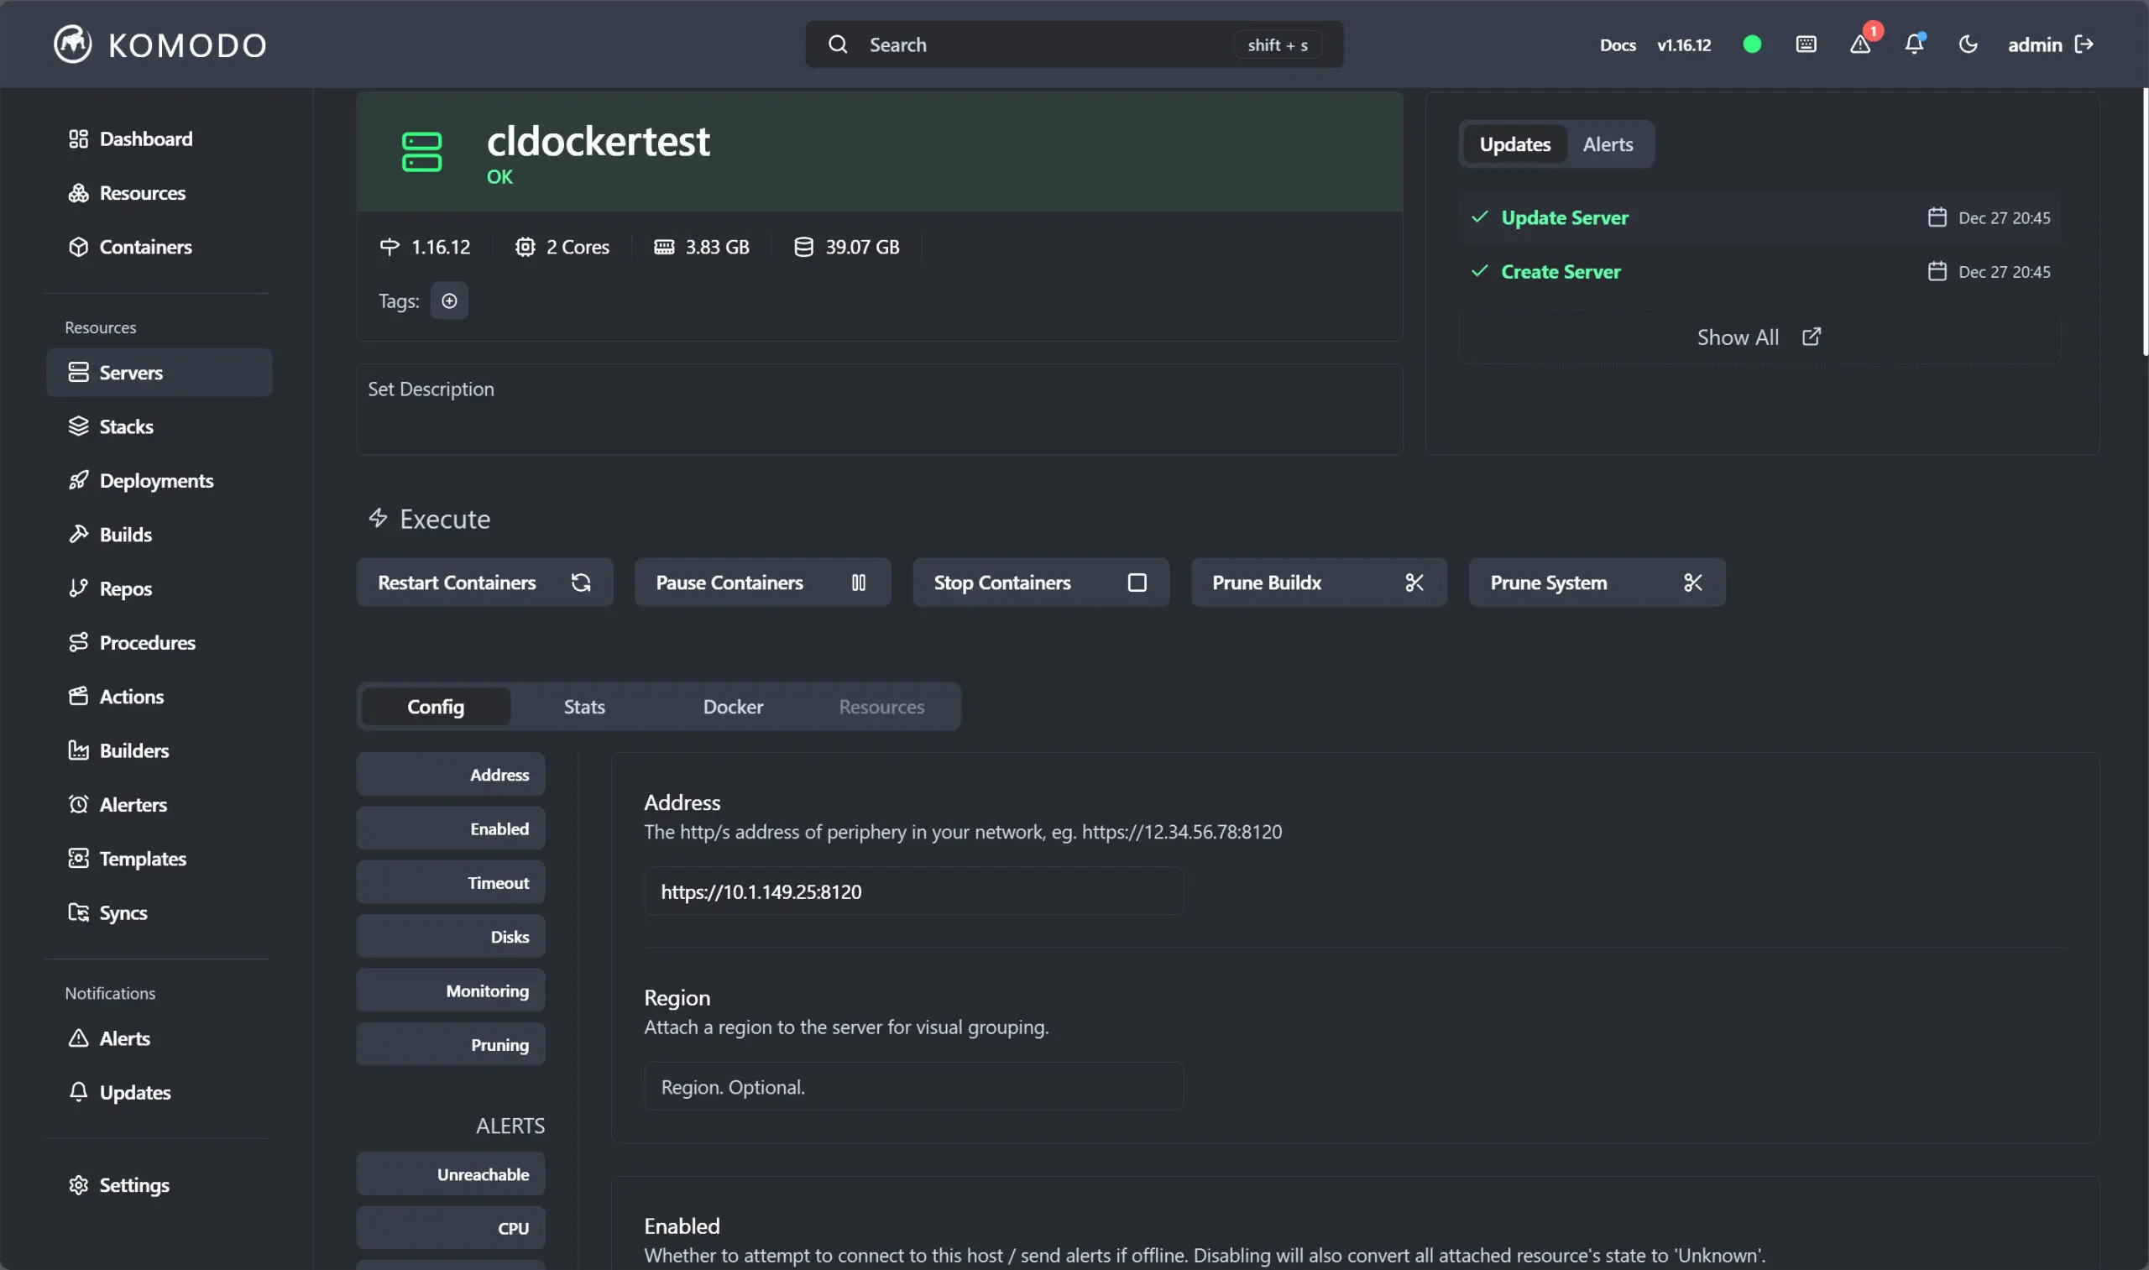
Task: Click the notification bell icon in header
Action: pos(1914,44)
